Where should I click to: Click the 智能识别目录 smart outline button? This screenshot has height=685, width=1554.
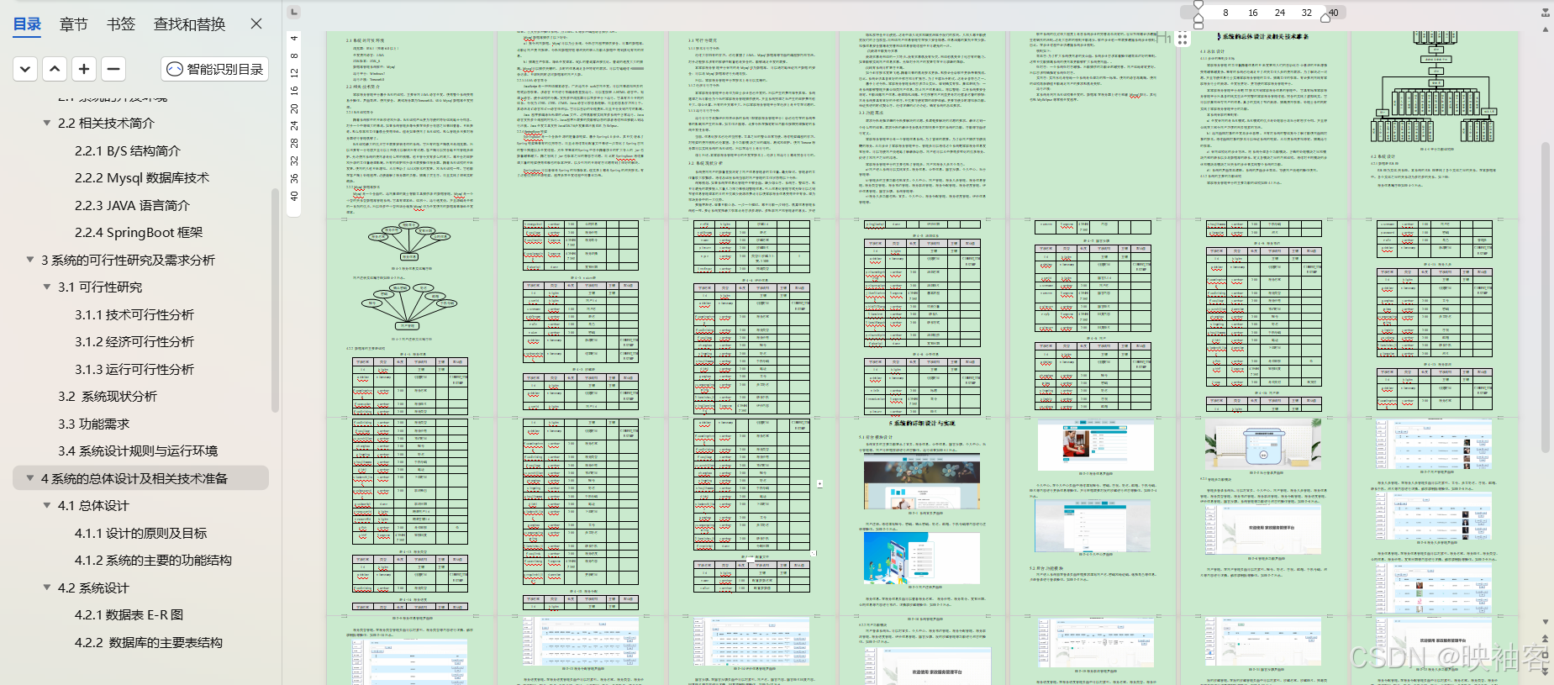tap(215, 69)
